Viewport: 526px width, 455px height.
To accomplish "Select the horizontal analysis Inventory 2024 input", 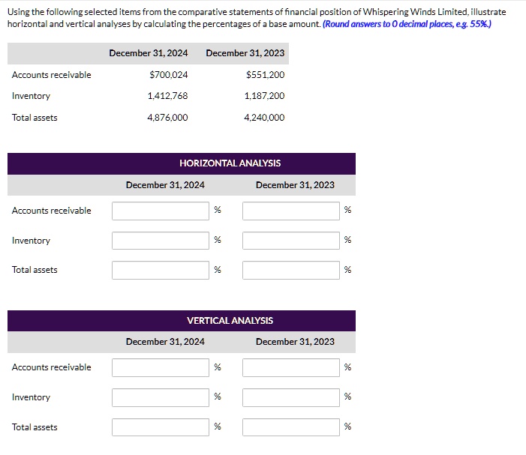I will tap(161, 241).
